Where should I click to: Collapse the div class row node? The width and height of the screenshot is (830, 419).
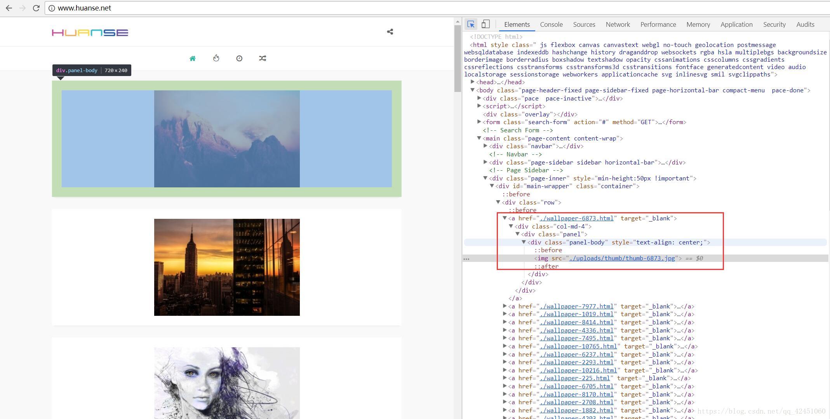point(498,202)
